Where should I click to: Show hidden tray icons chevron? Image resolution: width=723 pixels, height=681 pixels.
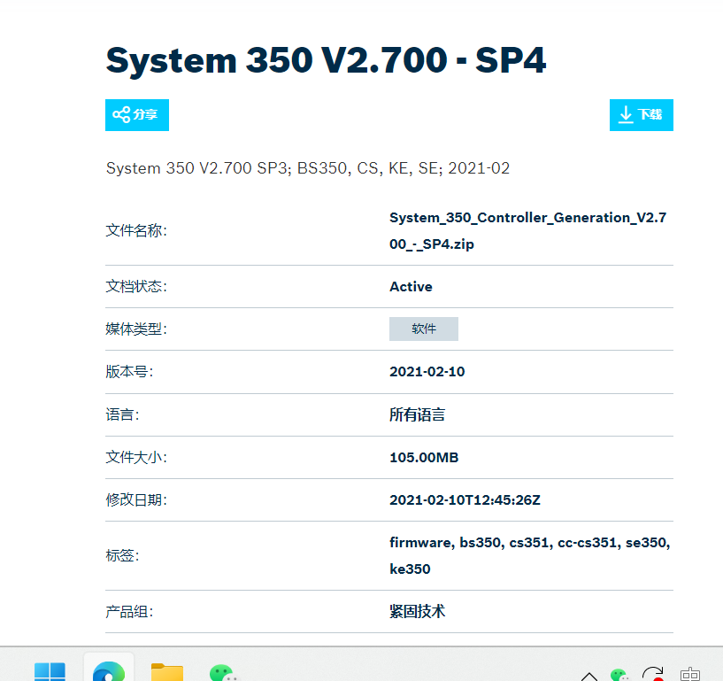[x=588, y=677]
